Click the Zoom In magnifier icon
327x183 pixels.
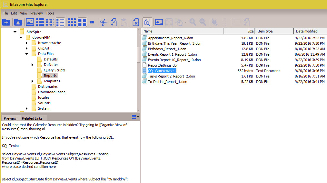[193, 22]
